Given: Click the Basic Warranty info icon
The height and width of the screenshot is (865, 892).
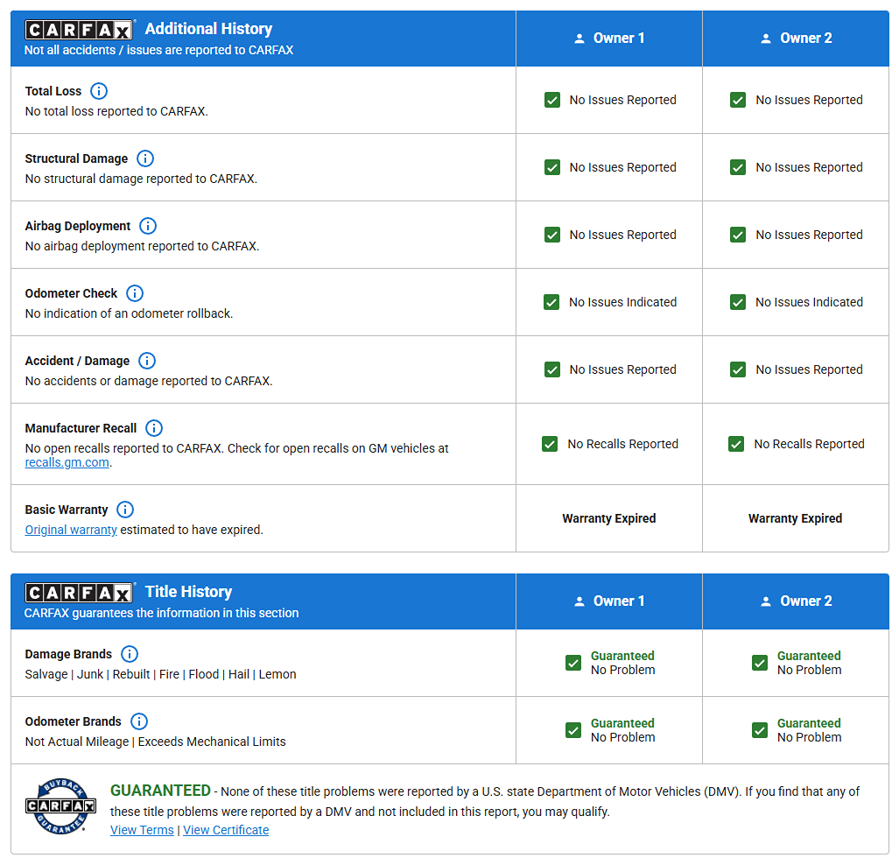Looking at the screenshot, I should click(x=125, y=510).
